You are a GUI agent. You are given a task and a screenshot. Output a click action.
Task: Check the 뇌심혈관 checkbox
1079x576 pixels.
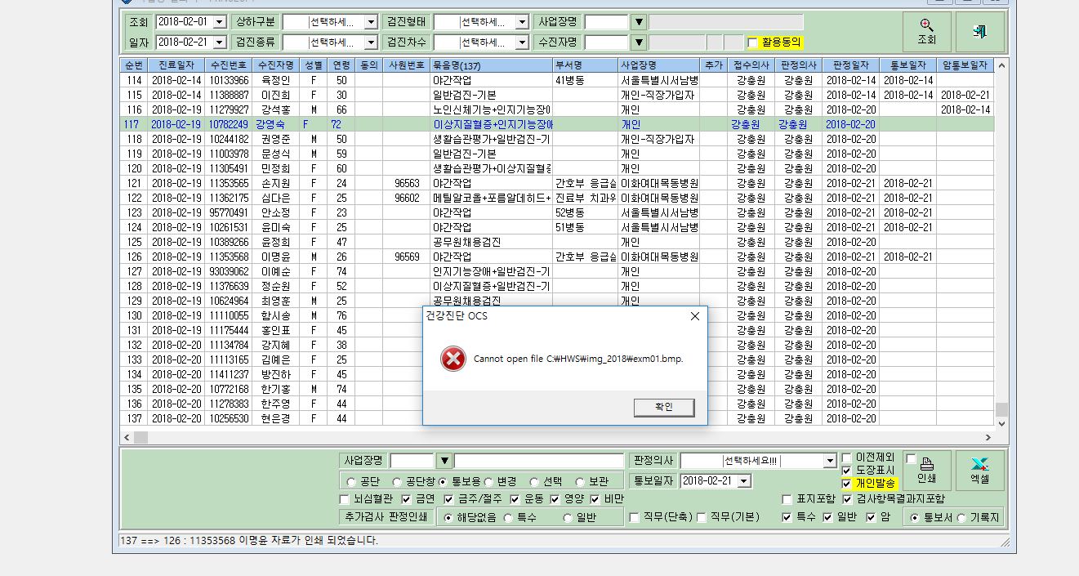click(x=344, y=498)
